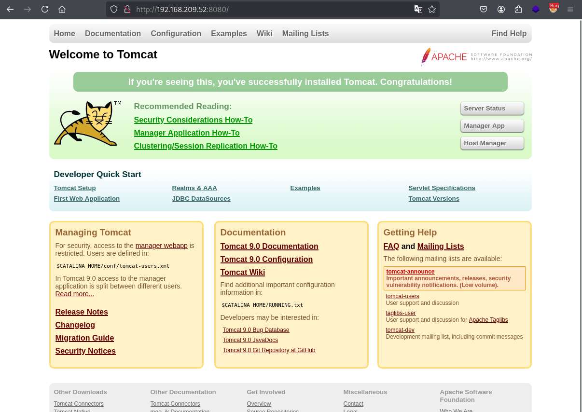Open the tomcat-announce mailing list

(x=411, y=272)
